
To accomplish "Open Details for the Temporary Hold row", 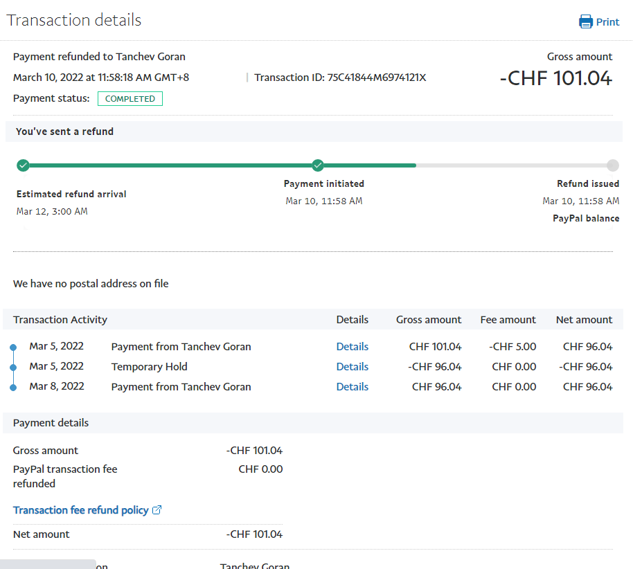I will pyautogui.click(x=352, y=367).
